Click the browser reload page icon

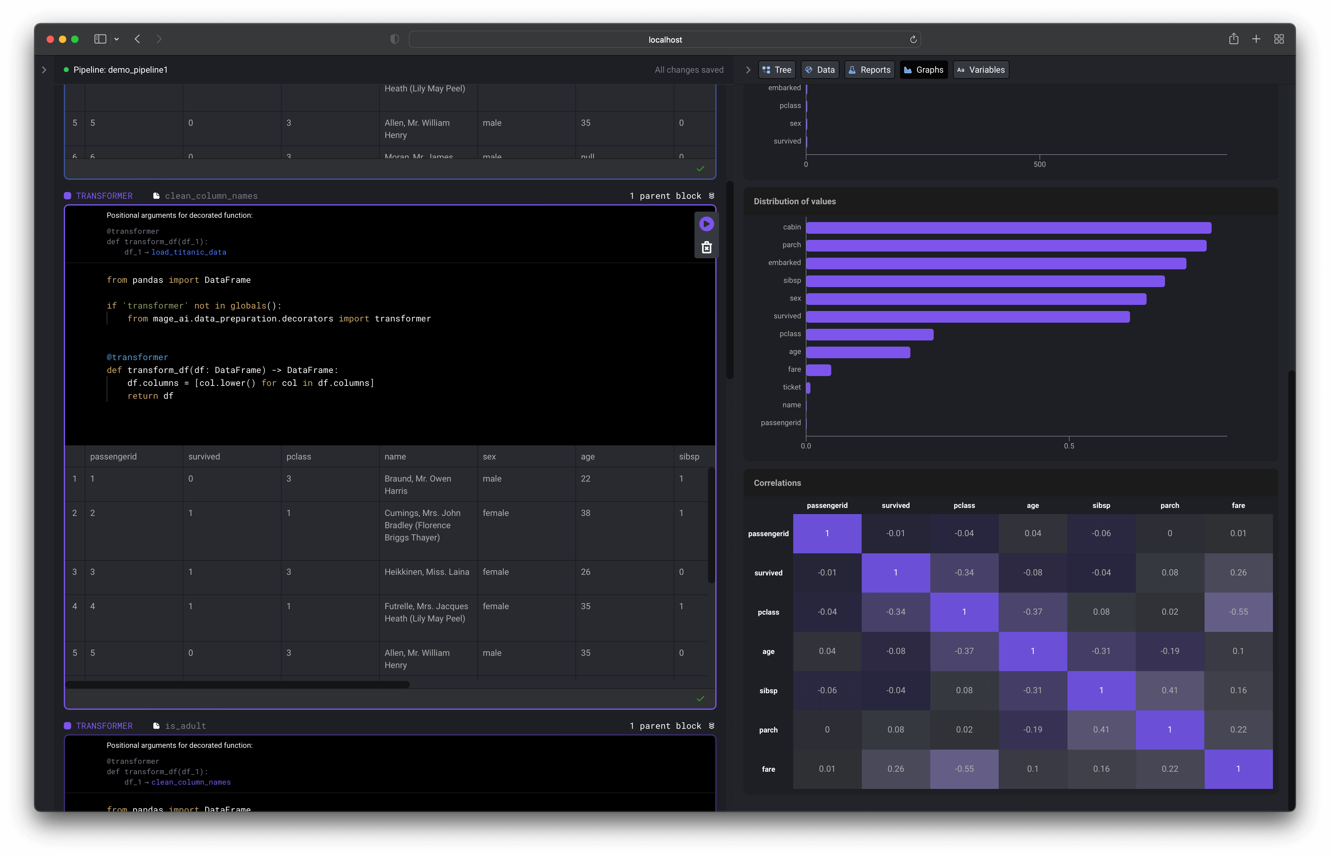point(913,40)
